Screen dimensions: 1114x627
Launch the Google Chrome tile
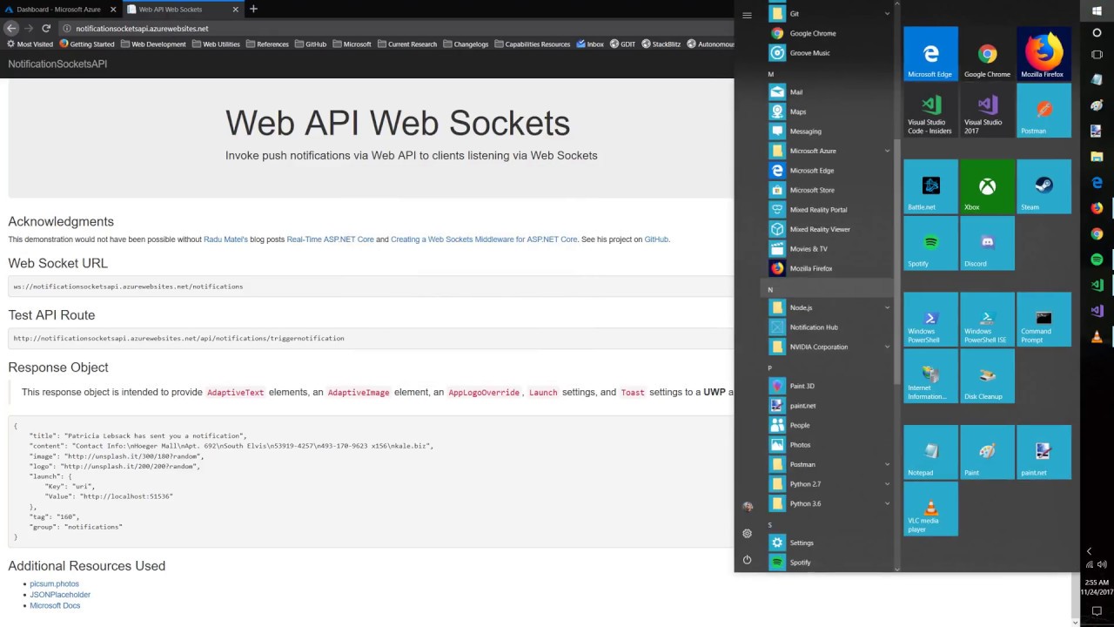[987, 53]
